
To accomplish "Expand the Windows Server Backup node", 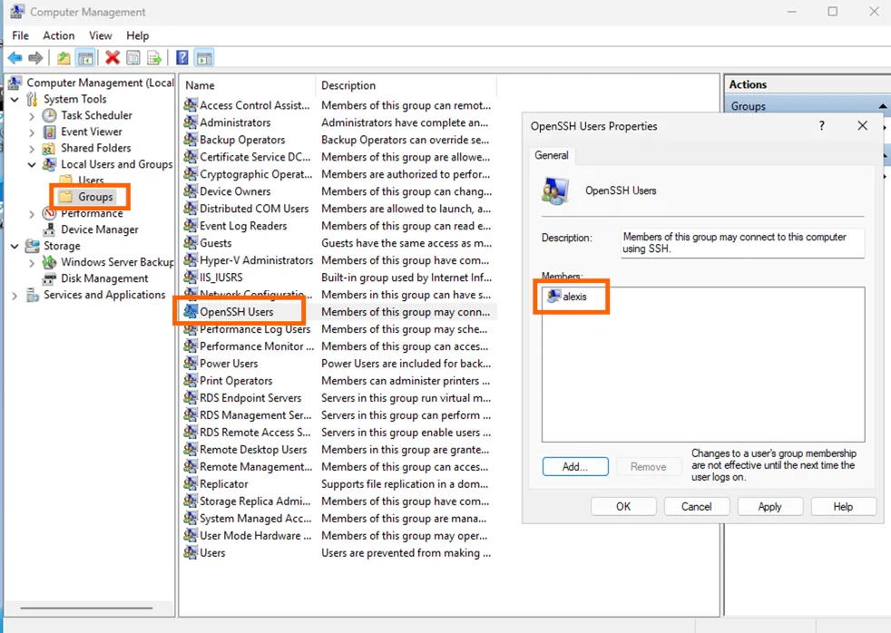I will (x=32, y=263).
